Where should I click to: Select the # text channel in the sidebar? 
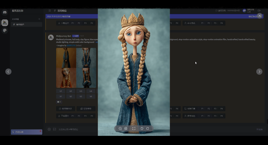coord(27,24)
